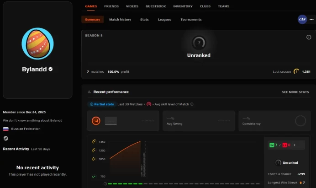Click the '+299' That's a chance value
This screenshot has height=188, width=316.
301,174
